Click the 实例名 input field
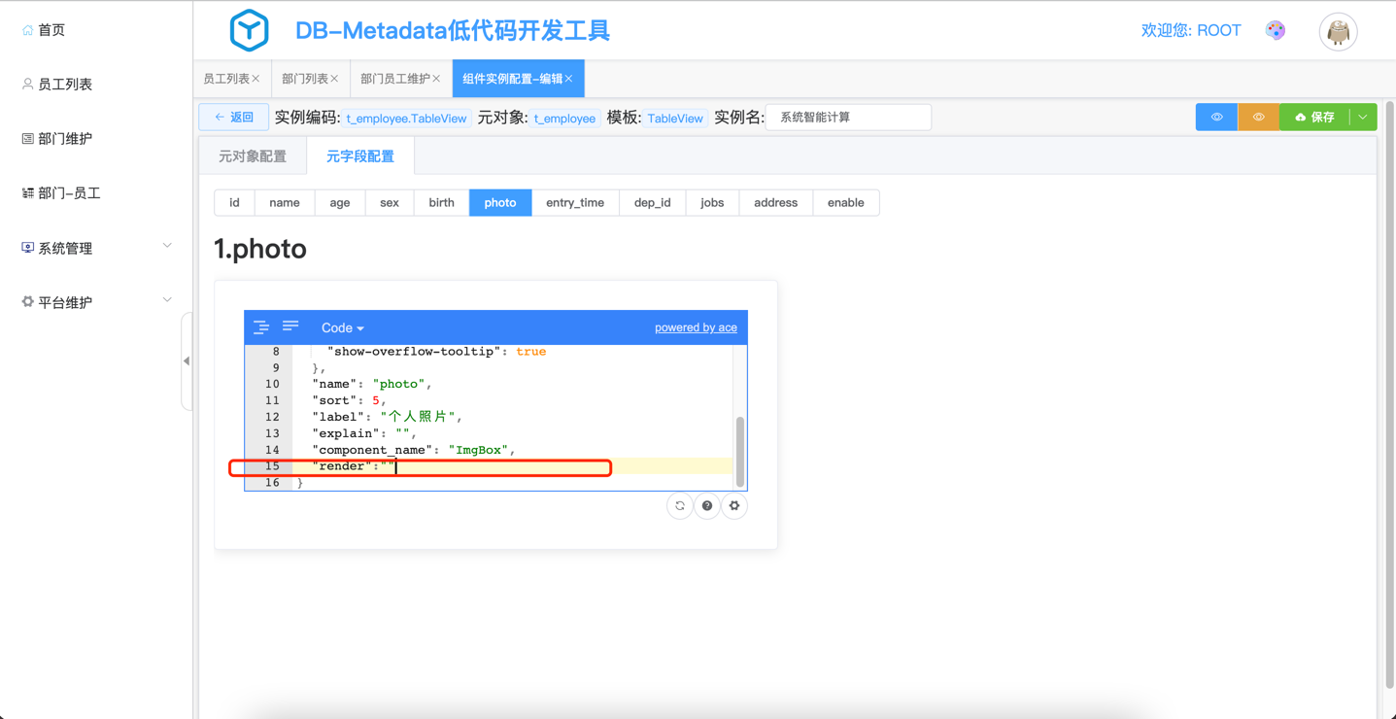1396x719 pixels. (848, 118)
